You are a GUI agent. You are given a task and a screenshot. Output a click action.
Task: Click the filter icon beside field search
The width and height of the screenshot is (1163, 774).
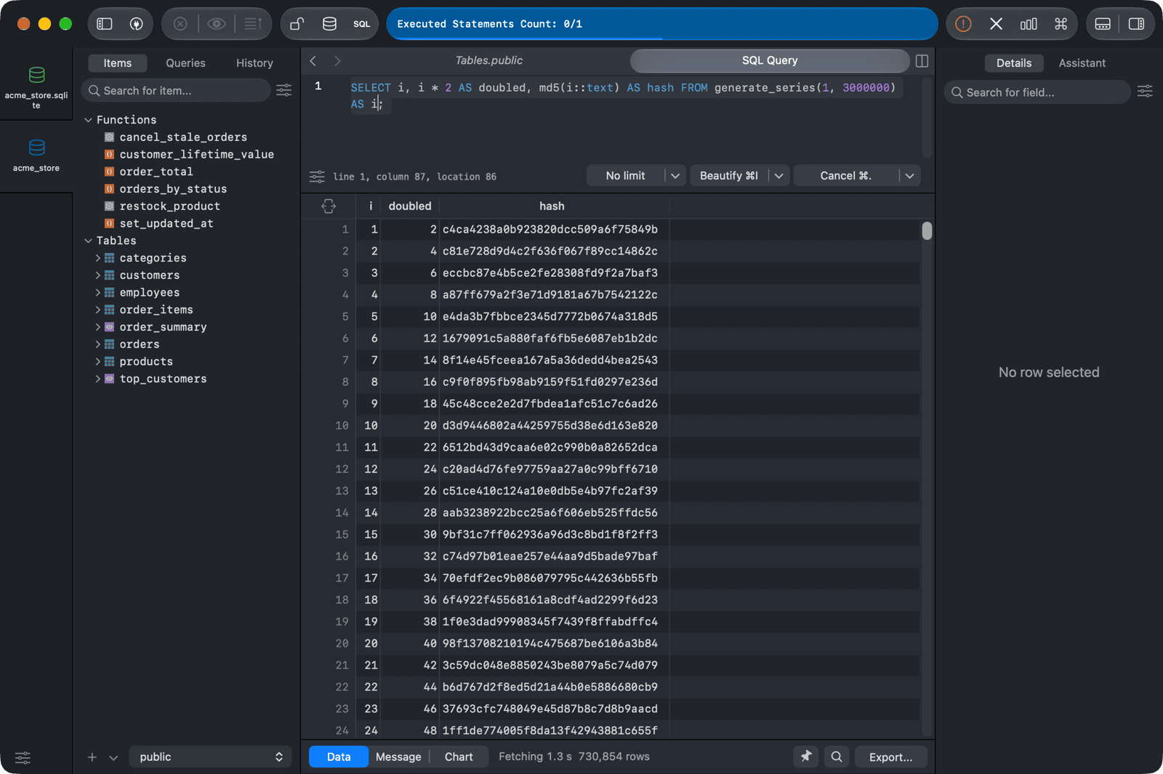(1145, 91)
